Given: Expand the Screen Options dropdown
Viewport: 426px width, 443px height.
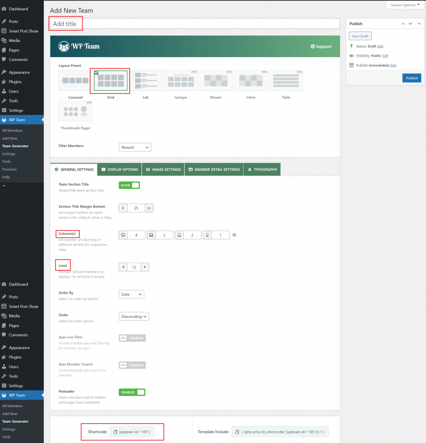Looking at the screenshot, I should coord(405,5).
